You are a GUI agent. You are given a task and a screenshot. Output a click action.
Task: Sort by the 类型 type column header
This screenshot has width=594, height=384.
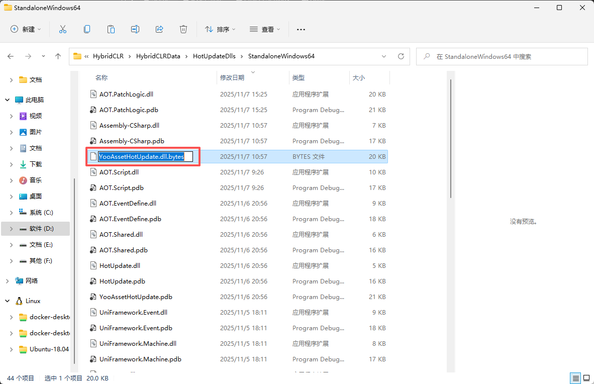299,77
